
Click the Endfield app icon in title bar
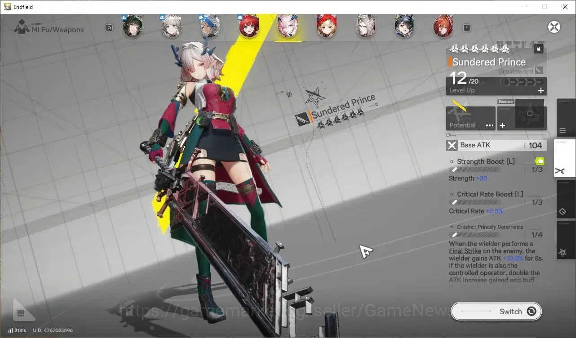click(x=7, y=7)
